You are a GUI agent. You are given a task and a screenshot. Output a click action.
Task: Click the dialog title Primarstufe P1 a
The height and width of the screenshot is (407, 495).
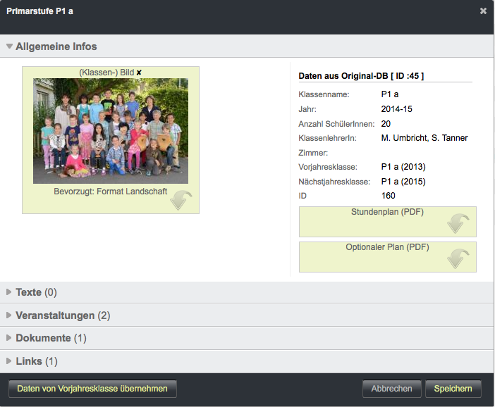[39, 11]
